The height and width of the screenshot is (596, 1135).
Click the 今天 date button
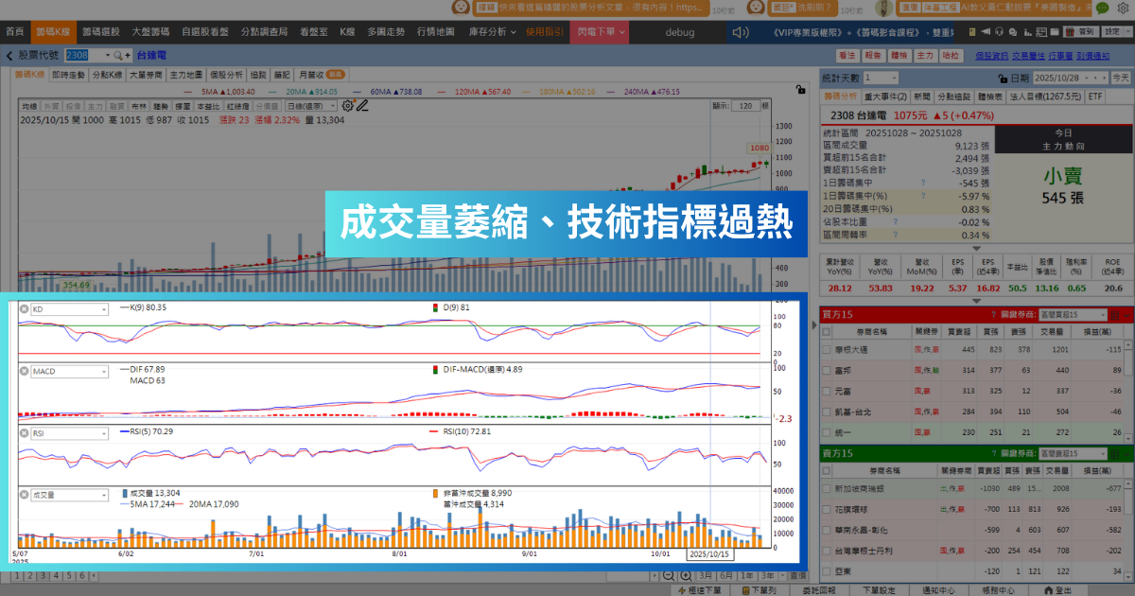[x=1120, y=78]
